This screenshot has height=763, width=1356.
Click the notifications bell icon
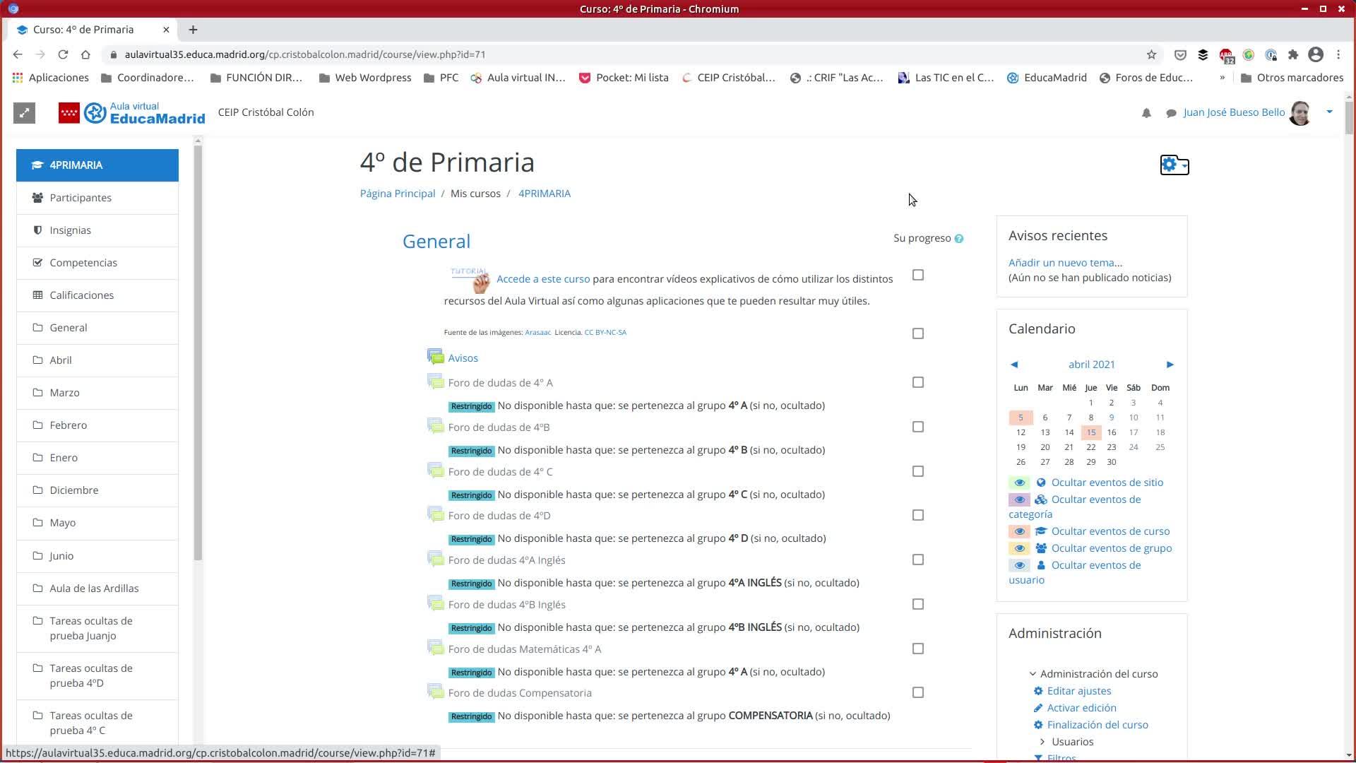point(1146,113)
